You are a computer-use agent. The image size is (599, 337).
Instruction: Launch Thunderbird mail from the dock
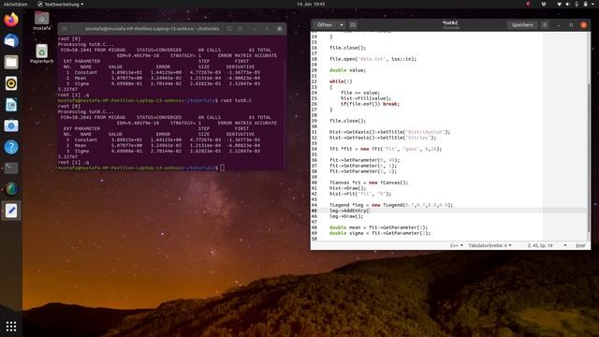pos(11,41)
